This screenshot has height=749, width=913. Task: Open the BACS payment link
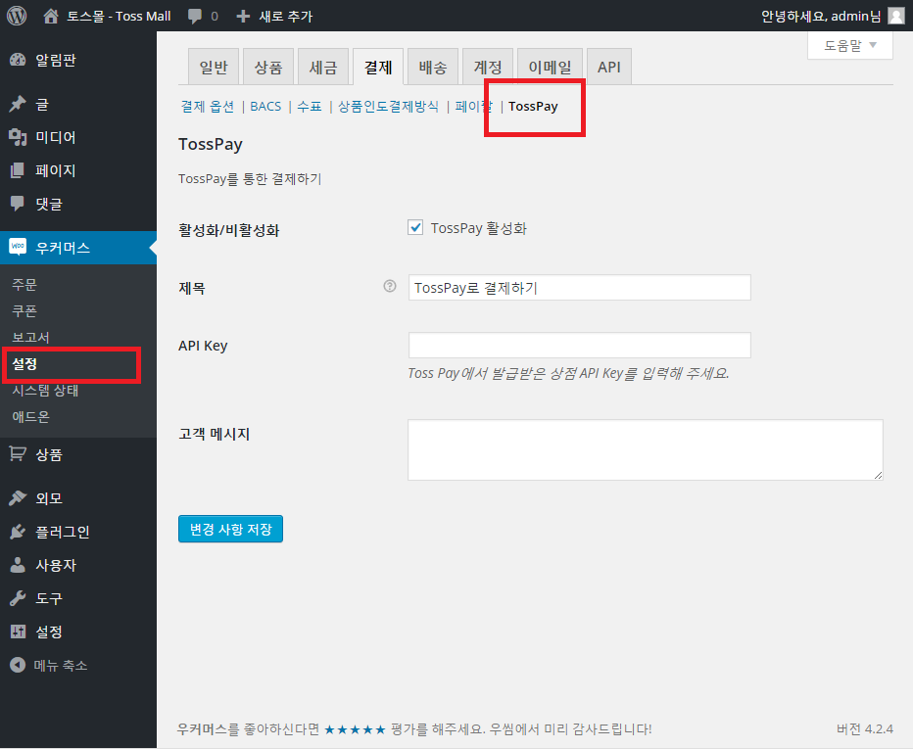click(x=265, y=106)
